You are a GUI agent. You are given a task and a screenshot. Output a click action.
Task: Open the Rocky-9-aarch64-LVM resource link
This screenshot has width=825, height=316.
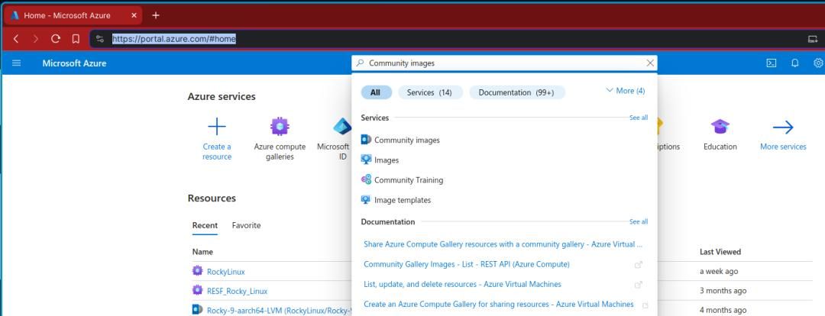pos(279,310)
